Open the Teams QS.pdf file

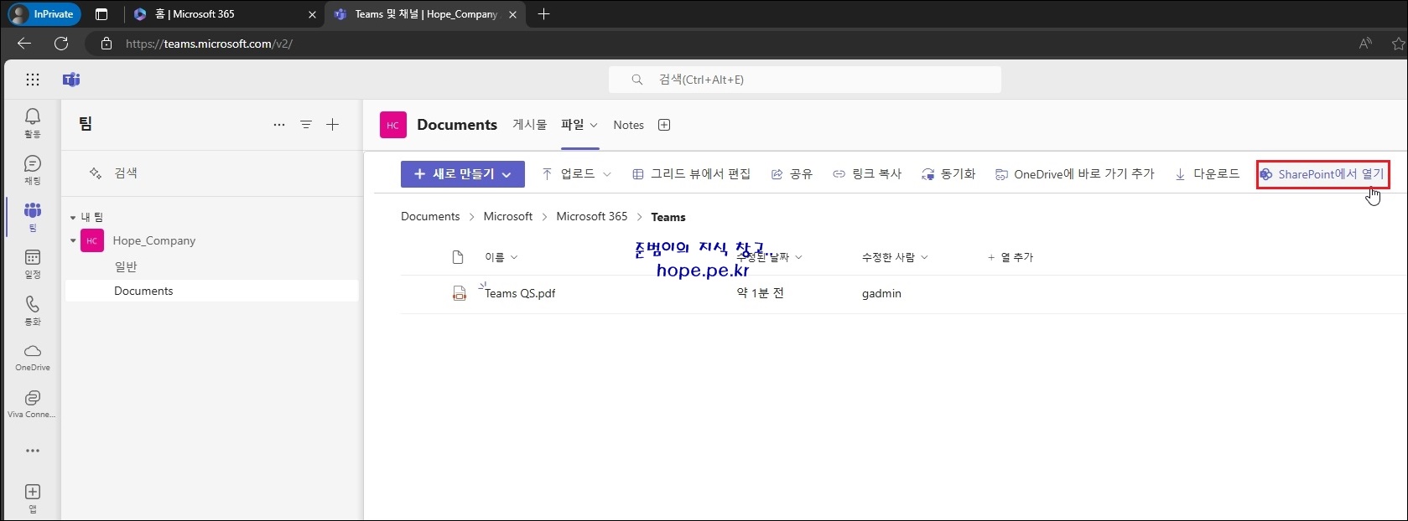(520, 293)
